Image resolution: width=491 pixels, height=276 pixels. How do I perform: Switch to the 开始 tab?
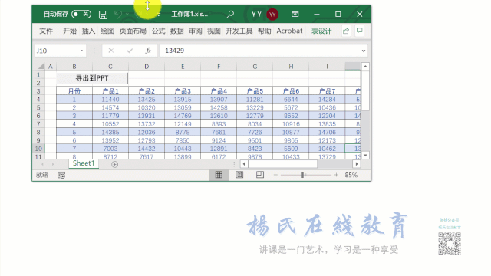point(70,31)
